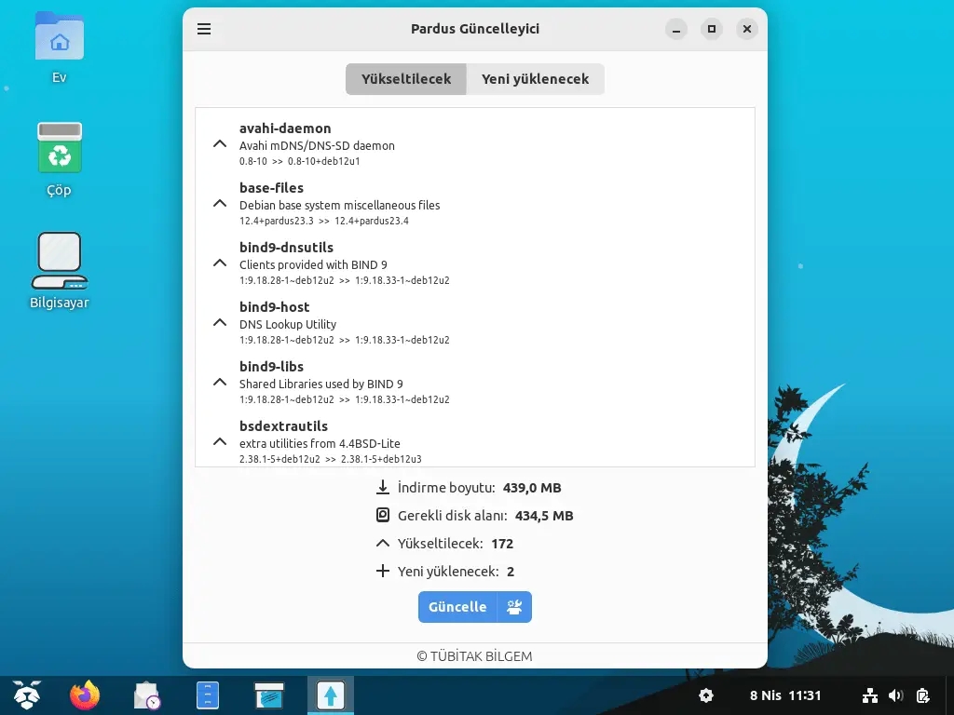Minimize the Pardus Güncelleyici window
This screenshot has width=954, height=715.
676,29
